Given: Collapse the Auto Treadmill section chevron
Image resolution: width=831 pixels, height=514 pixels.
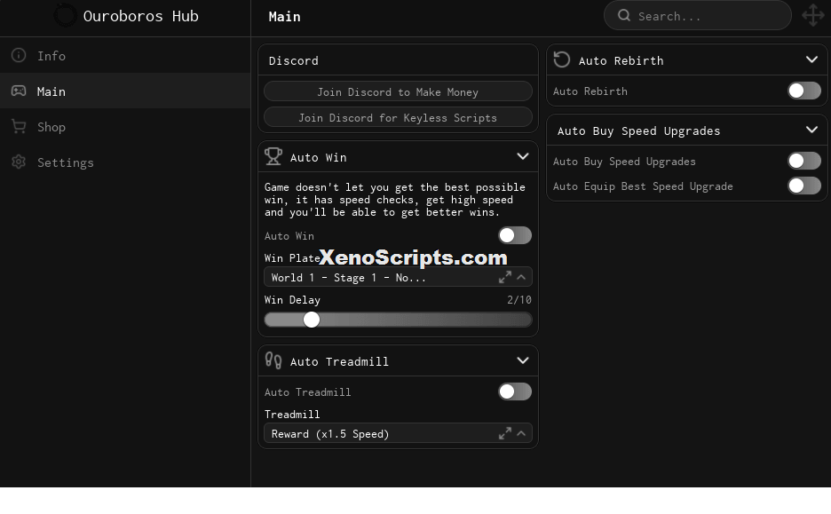Looking at the screenshot, I should (x=523, y=360).
